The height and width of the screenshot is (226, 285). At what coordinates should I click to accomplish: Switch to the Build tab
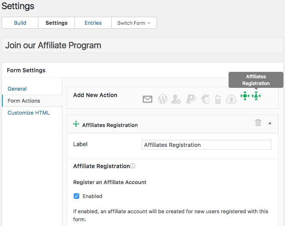20,23
